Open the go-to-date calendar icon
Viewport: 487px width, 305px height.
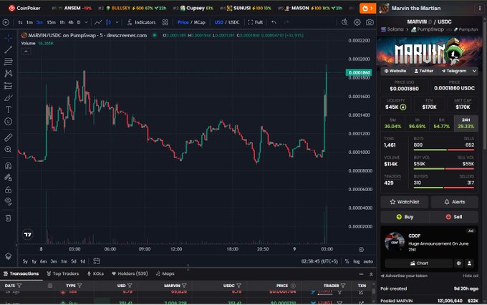coord(97,261)
